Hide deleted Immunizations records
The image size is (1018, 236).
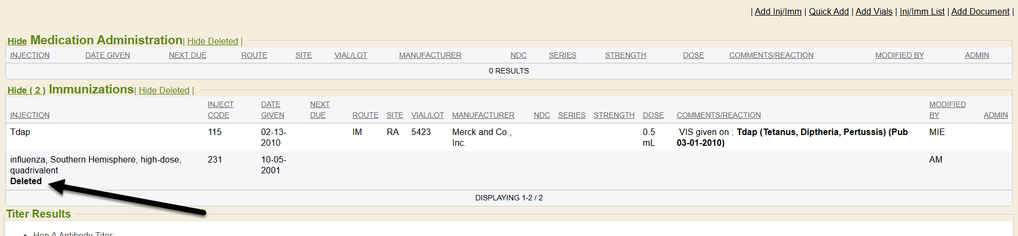(164, 90)
